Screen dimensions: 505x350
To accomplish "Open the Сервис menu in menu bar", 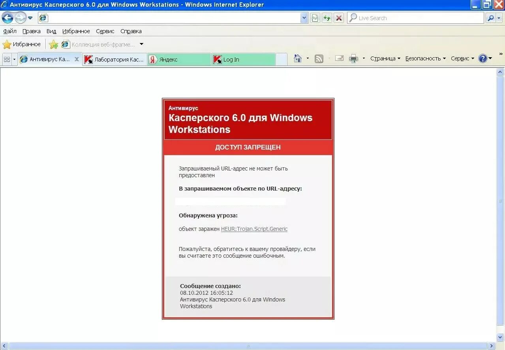I will pyautogui.click(x=105, y=31).
